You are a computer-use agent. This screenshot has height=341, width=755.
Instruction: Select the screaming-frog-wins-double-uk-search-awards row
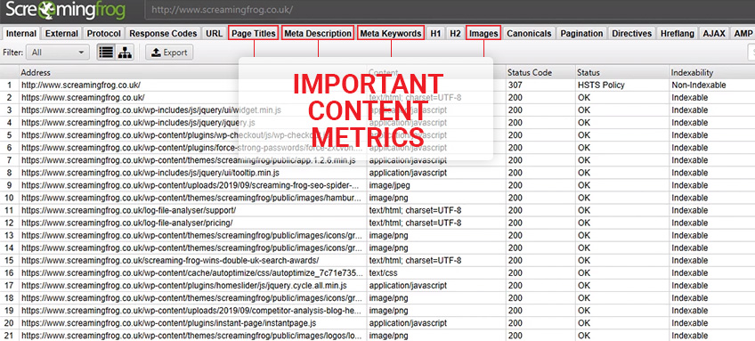point(377,261)
